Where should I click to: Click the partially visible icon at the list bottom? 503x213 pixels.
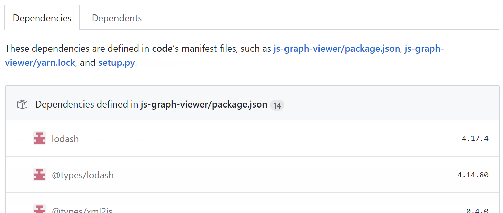click(x=39, y=210)
